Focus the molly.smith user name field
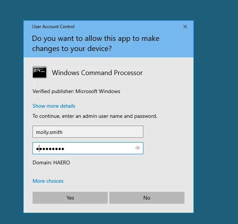238x224 pixels. 88,132
